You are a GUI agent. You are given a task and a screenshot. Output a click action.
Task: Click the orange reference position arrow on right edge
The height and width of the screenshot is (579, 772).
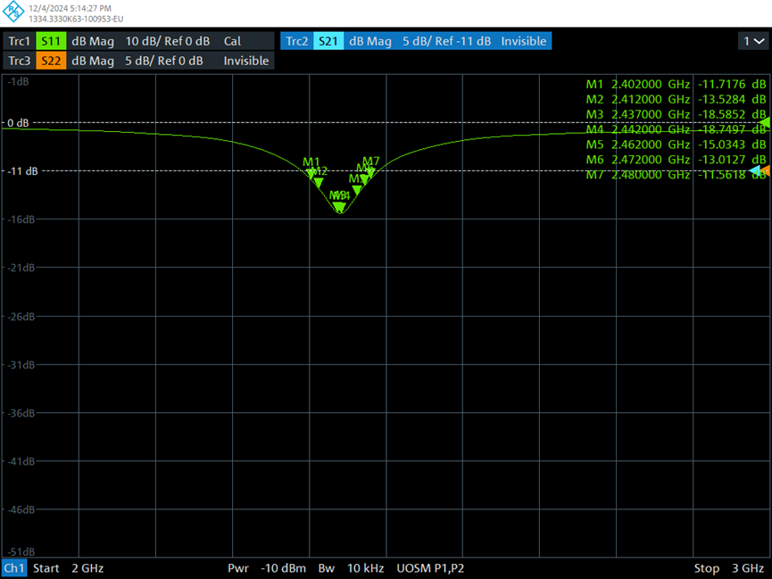click(766, 170)
